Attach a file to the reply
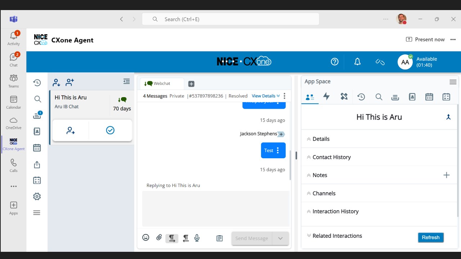Viewport: 461px width, 259px height. pyautogui.click(x=159, y=237)
